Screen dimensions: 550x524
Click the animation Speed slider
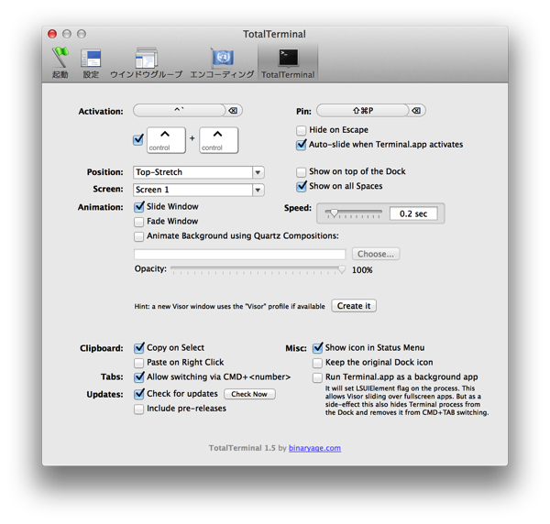tap(353, 213)
